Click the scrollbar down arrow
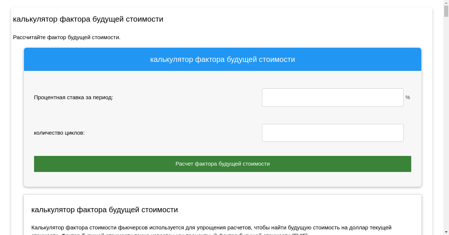Viewport: 449px width, 235px height. (446, 232)
